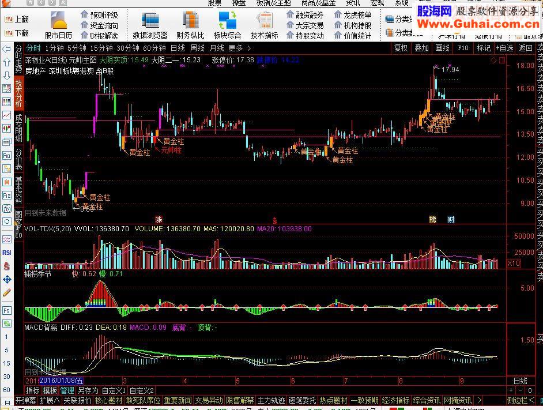Click the wavy lines indicator icon in sidebar
543x410 pixels.
6,239
